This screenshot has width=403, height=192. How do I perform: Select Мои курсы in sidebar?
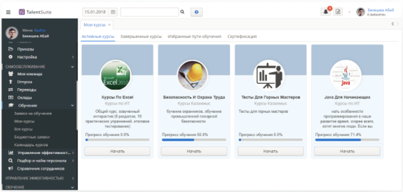pos(25,121)
